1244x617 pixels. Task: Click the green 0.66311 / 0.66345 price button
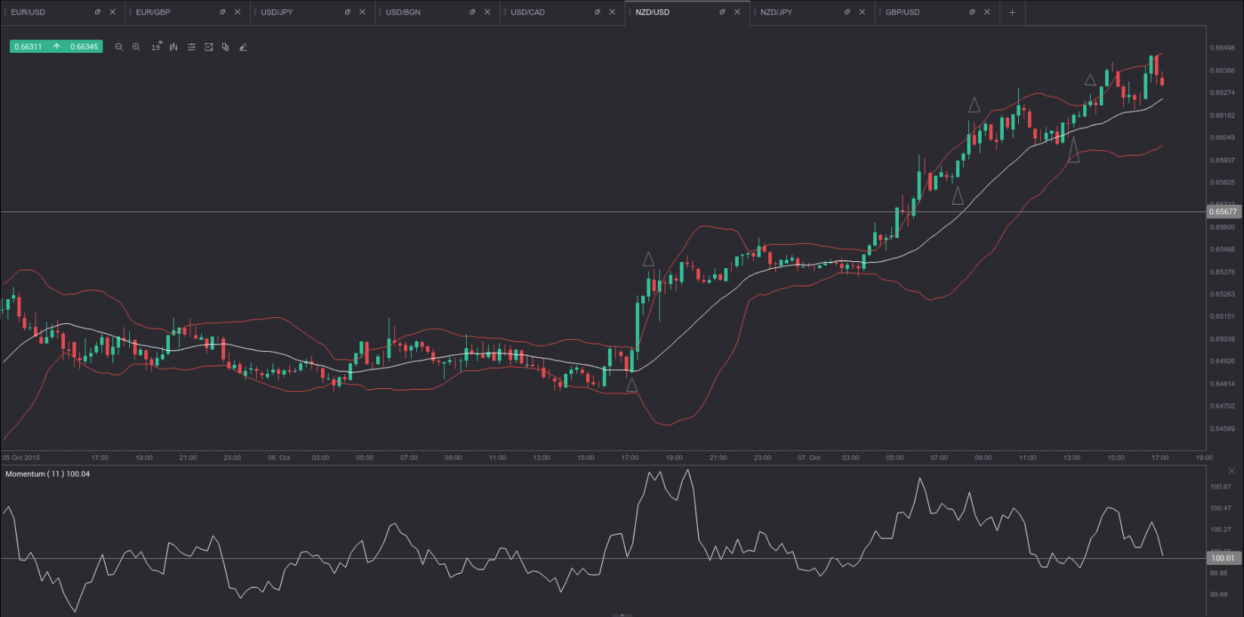click(x=56, y=47)
